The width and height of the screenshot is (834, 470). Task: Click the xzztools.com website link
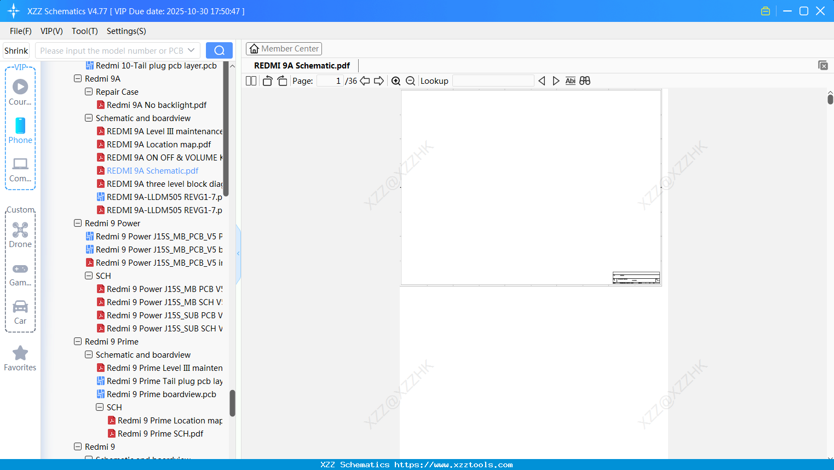click(453, 465)
